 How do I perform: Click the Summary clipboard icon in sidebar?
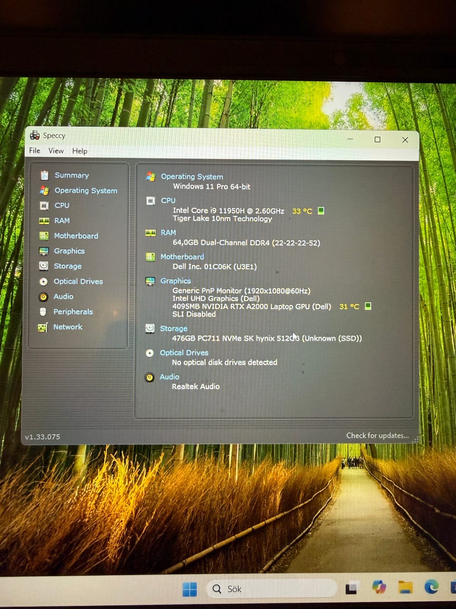(x=44, y=175)
